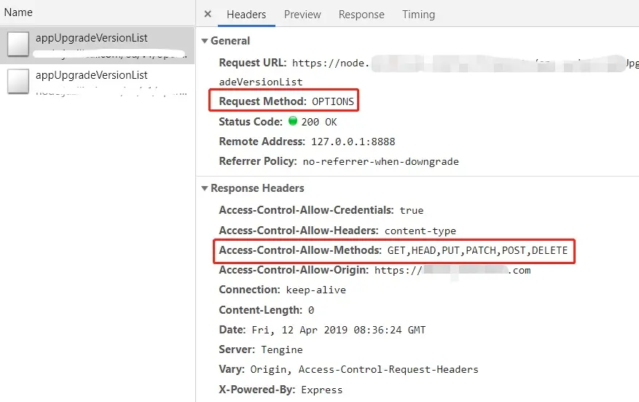Open the Response tab
Image resolution: width=639 pixels, height=402 pixels.
click(361, 15)
